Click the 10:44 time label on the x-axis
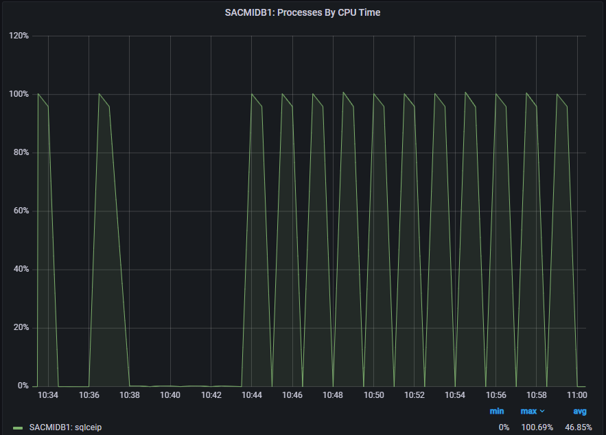This screenshot has height=435, width=606. (x=251, y=395)
